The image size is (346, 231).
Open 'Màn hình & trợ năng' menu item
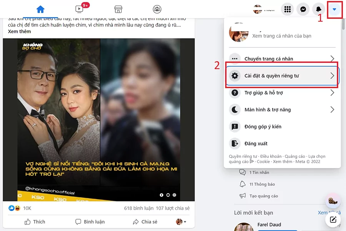pos(282,110)
